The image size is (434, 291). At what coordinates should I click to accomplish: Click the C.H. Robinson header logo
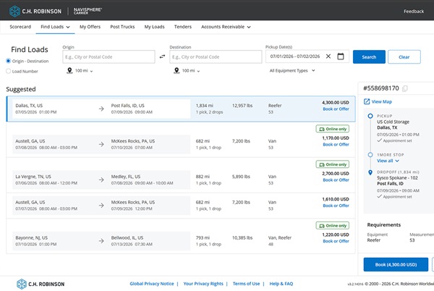pos(35,12)
